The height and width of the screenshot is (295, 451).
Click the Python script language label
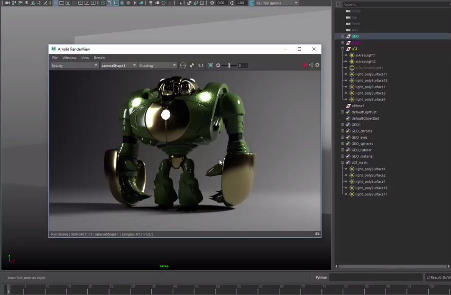(321, 277)
